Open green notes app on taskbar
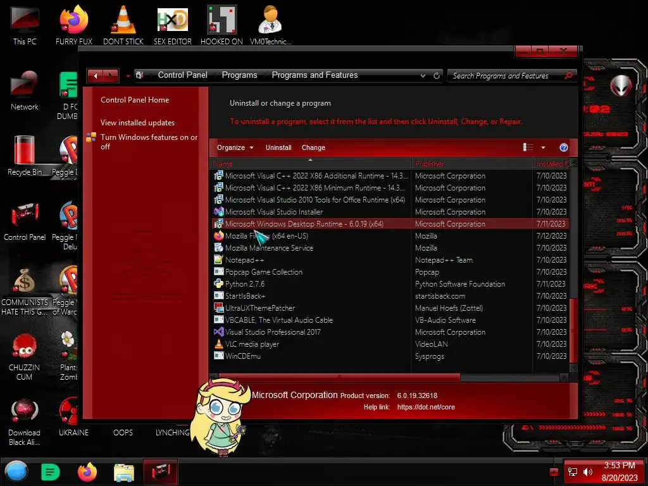Image resolution: width=648 pixels, height=486 pixels. [x=51, y=471]
